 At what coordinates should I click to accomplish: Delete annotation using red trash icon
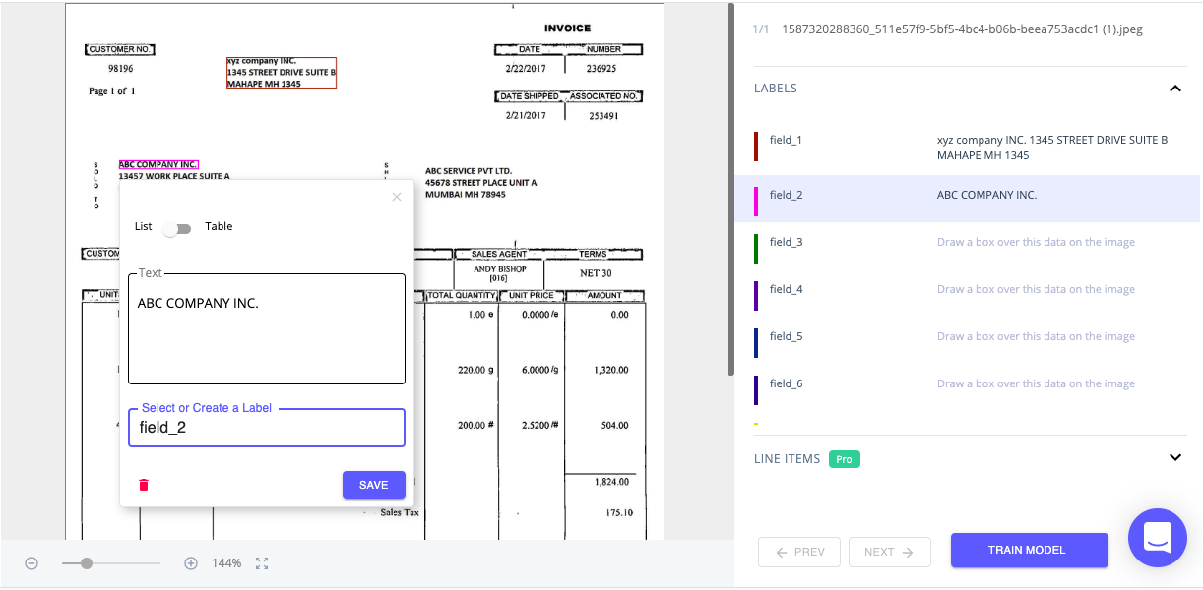[144, 485]
